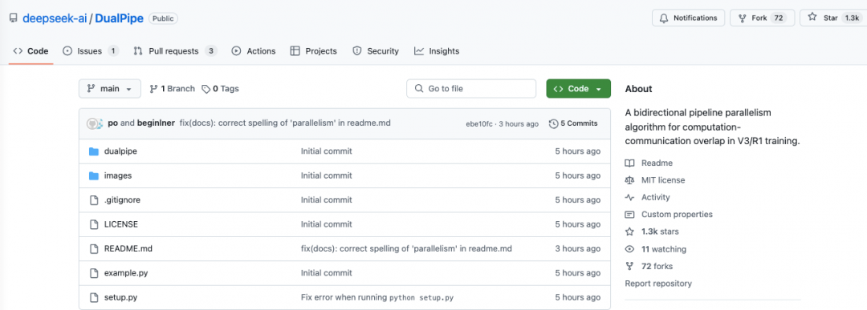Open the Activity link
This screenshot has width=867, height=310.
pos(655,197)
